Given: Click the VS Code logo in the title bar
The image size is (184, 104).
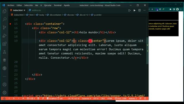Looking at the screenshot, I should 3,5.
